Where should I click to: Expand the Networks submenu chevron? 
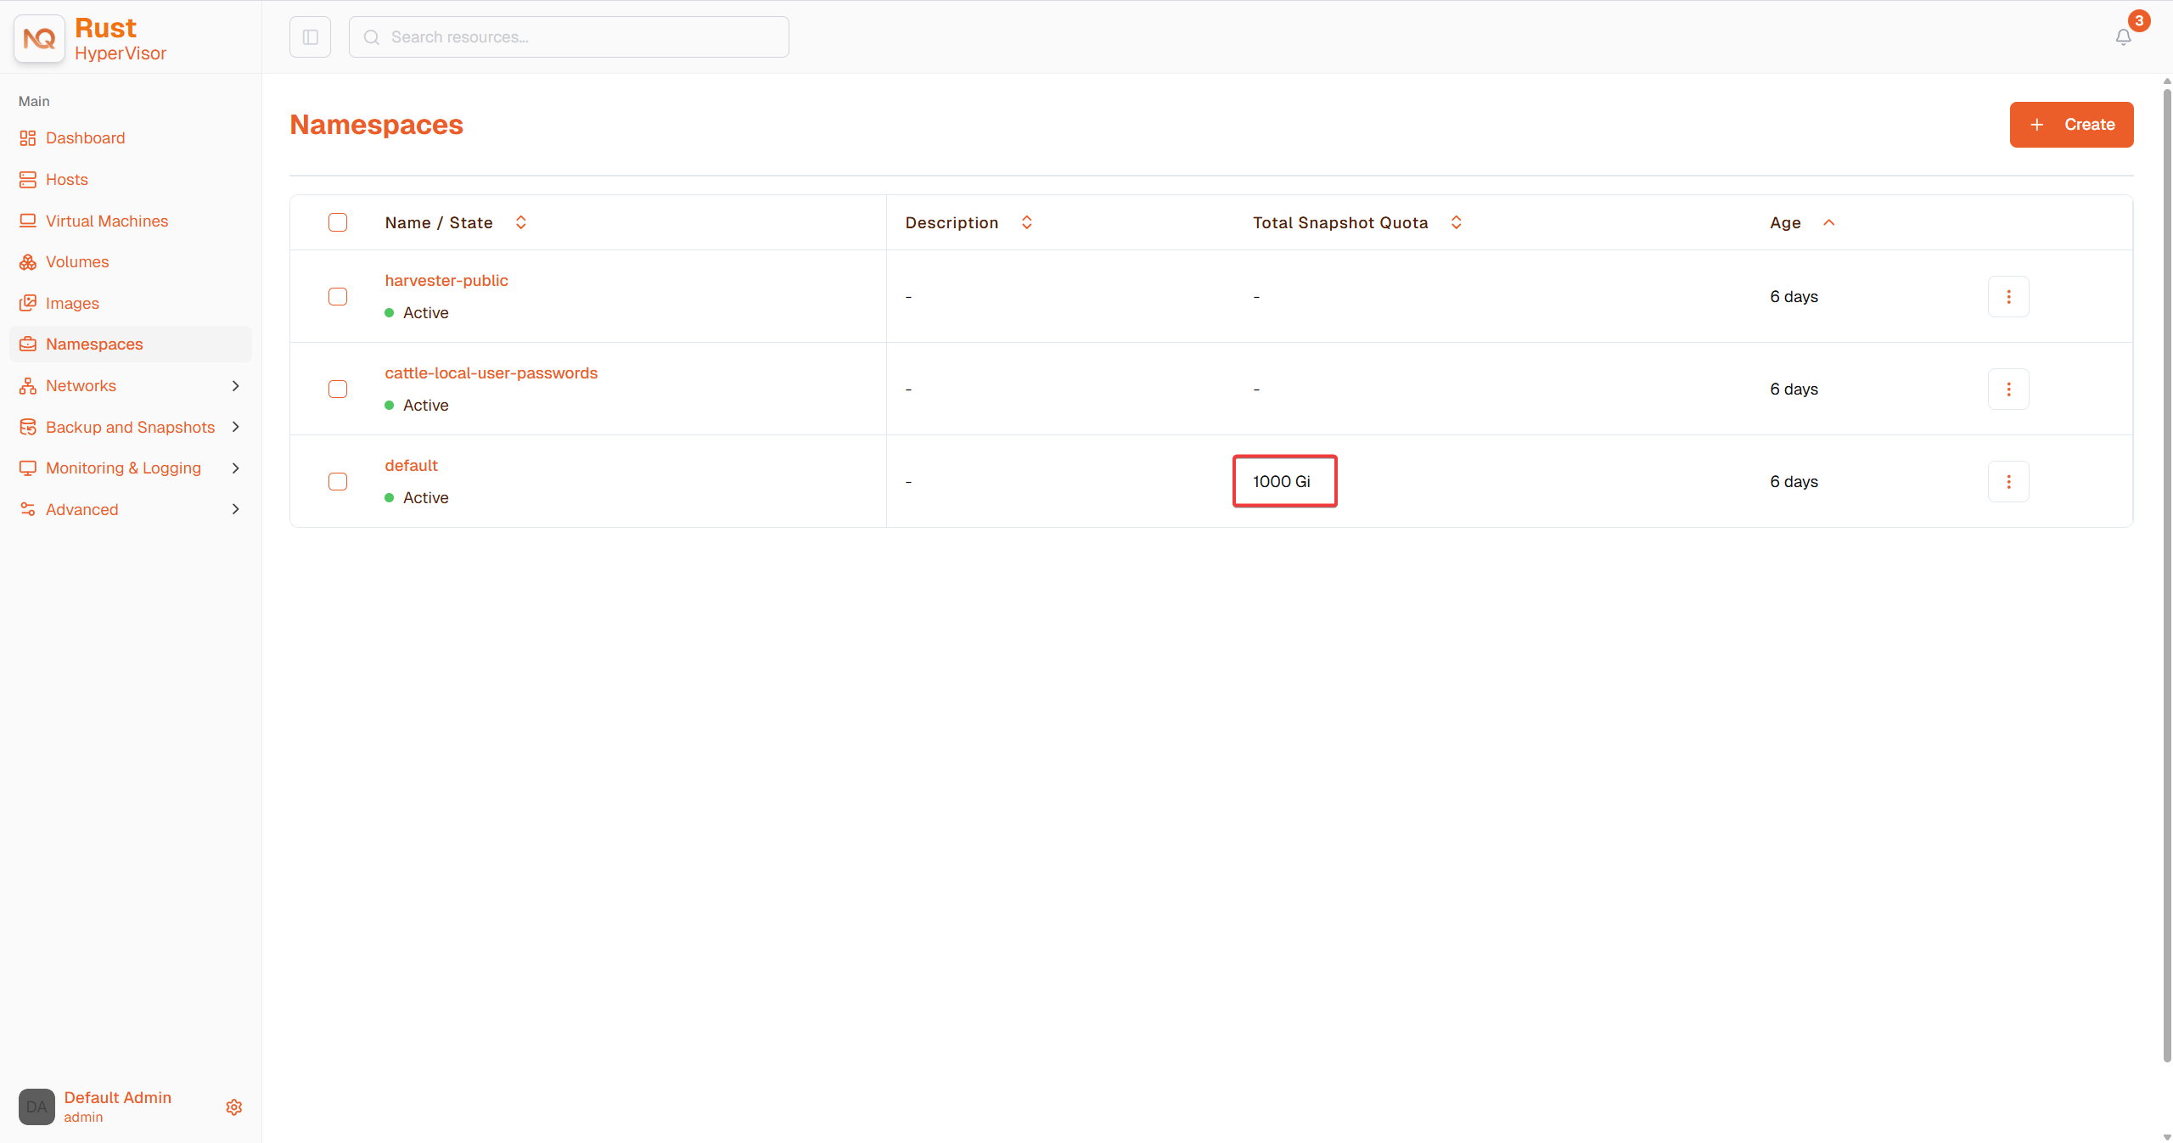[x=236, y=386]
